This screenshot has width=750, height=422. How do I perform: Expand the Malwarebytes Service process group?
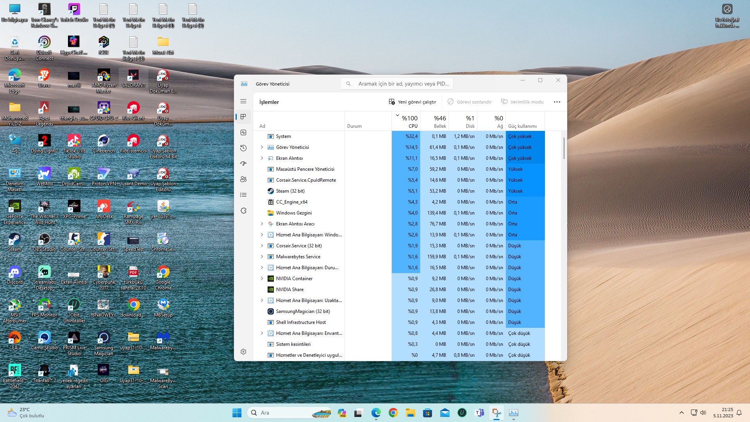coord(262,257)
